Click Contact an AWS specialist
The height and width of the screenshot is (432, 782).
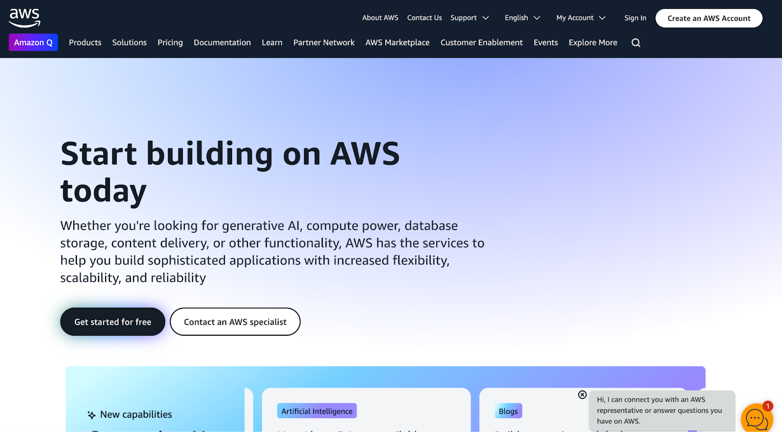(235, 322)
